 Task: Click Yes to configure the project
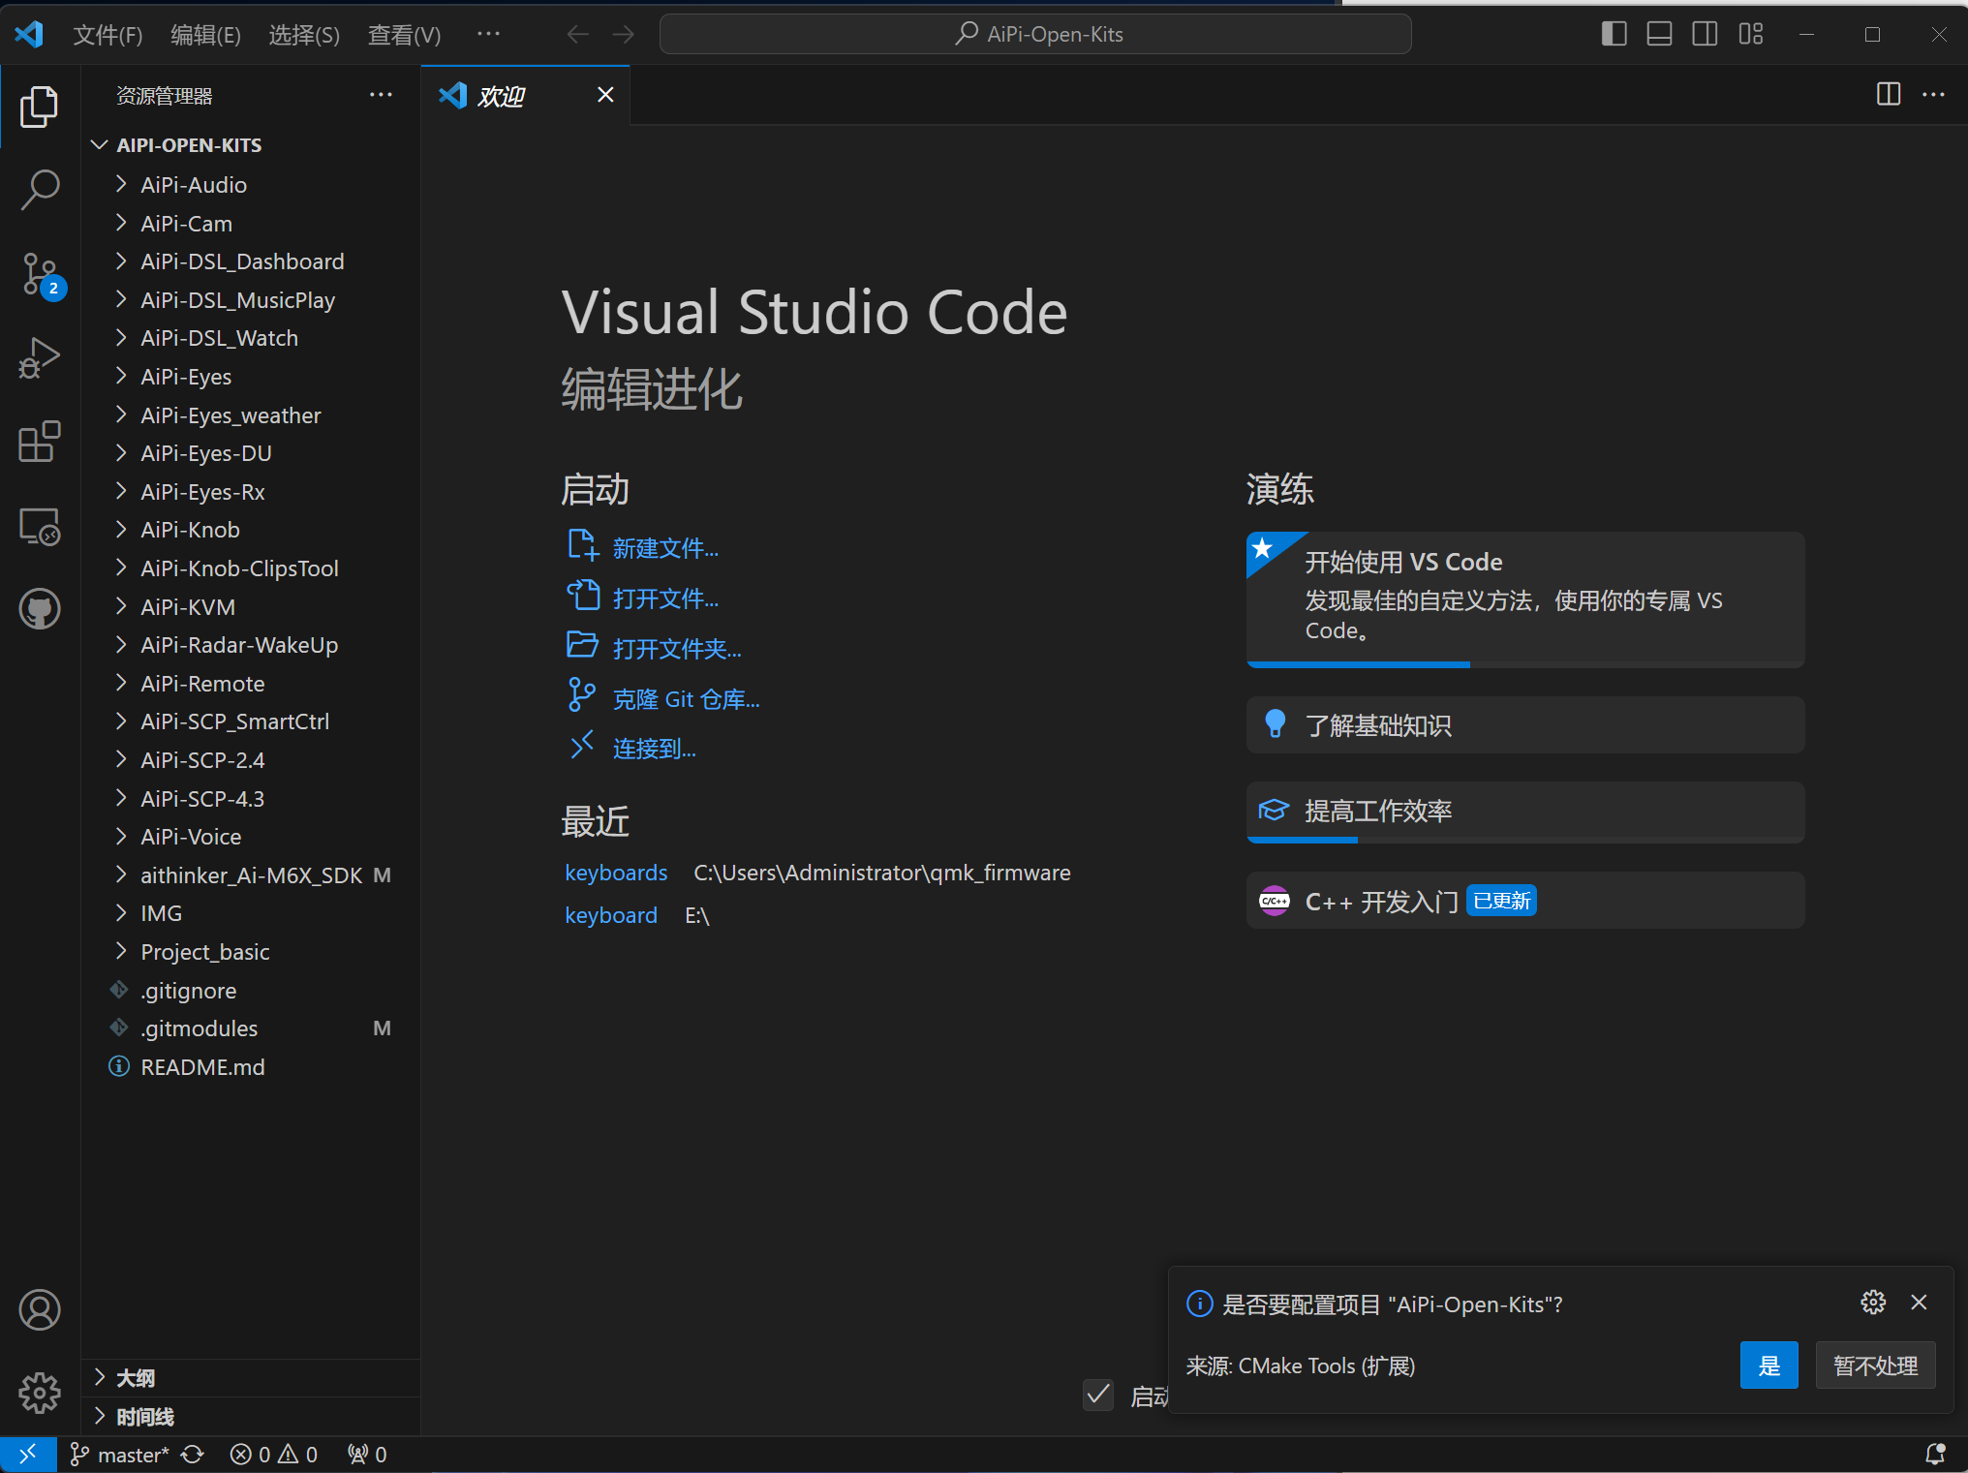1768,1366
